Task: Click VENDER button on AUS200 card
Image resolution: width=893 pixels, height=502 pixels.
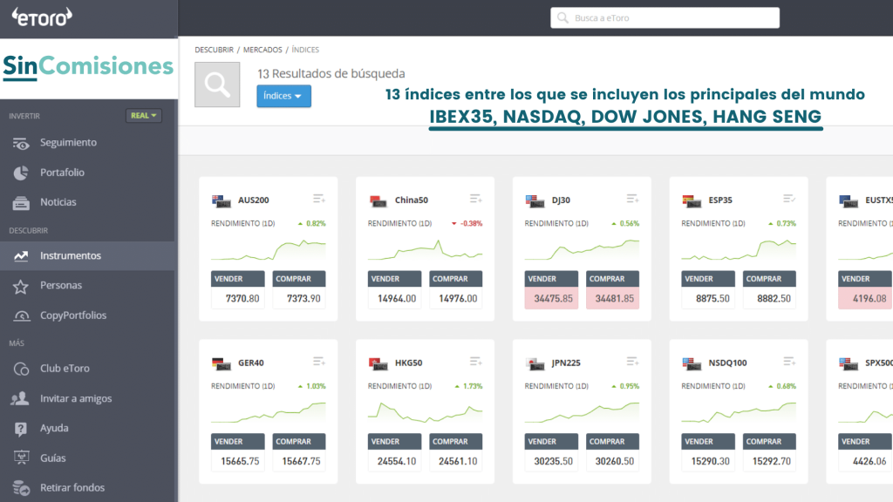Action: (238, 279)
